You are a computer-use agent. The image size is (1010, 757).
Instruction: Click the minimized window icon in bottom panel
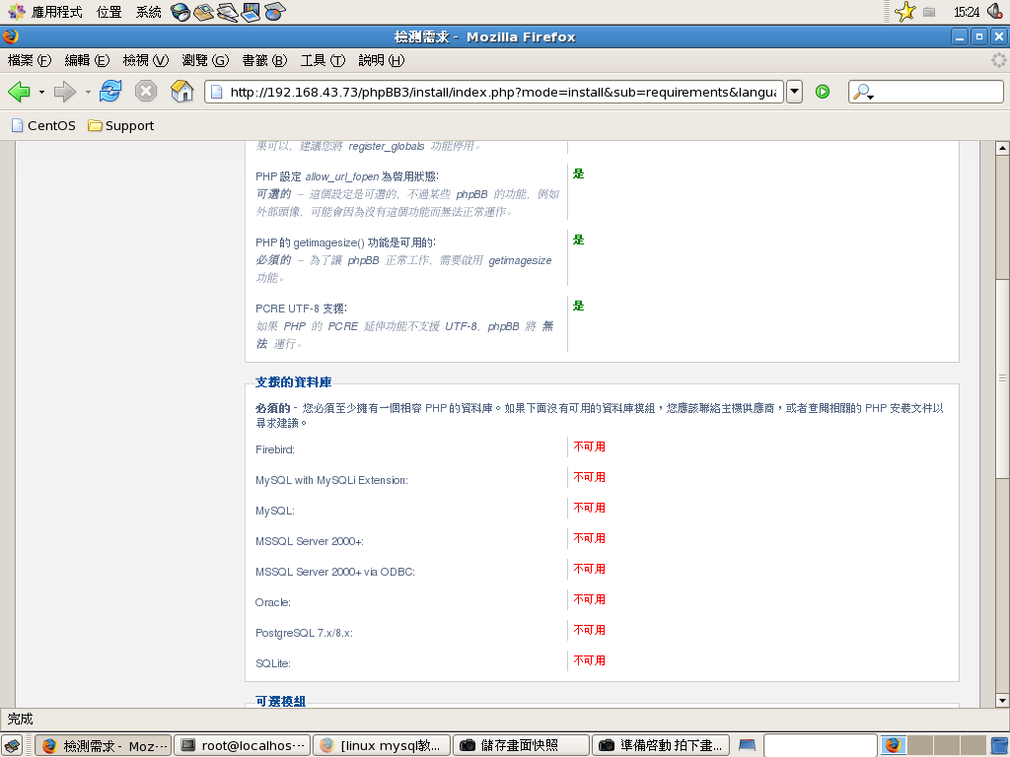click(748, 745)
